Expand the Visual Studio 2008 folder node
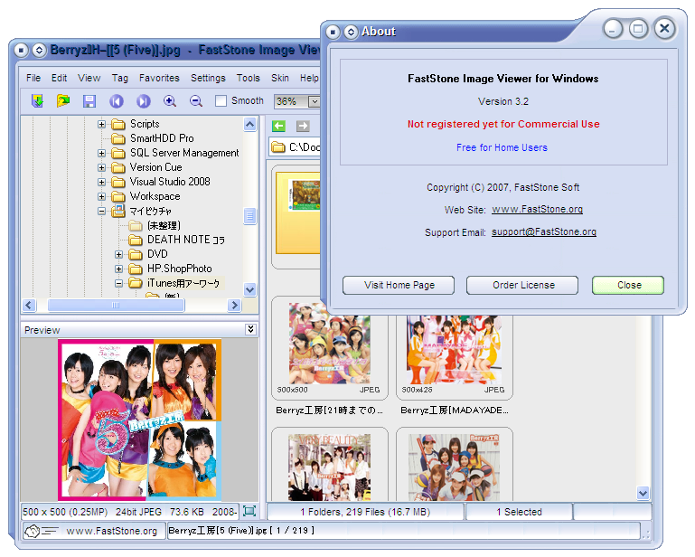Viewport: 695px width, 557px height. pyautogui.click(x=101, y=183)
